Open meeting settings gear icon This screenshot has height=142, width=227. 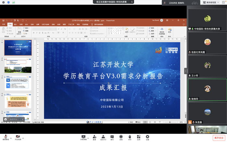(x=147, y=137)
